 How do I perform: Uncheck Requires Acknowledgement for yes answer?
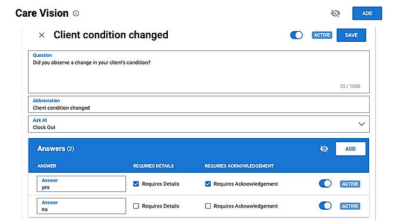tap(208, 184)
